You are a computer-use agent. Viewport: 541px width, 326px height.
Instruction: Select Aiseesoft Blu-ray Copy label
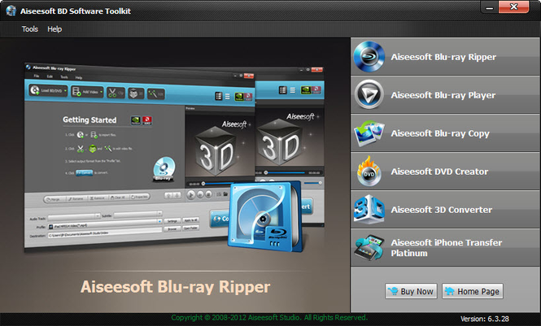point(440,133)
